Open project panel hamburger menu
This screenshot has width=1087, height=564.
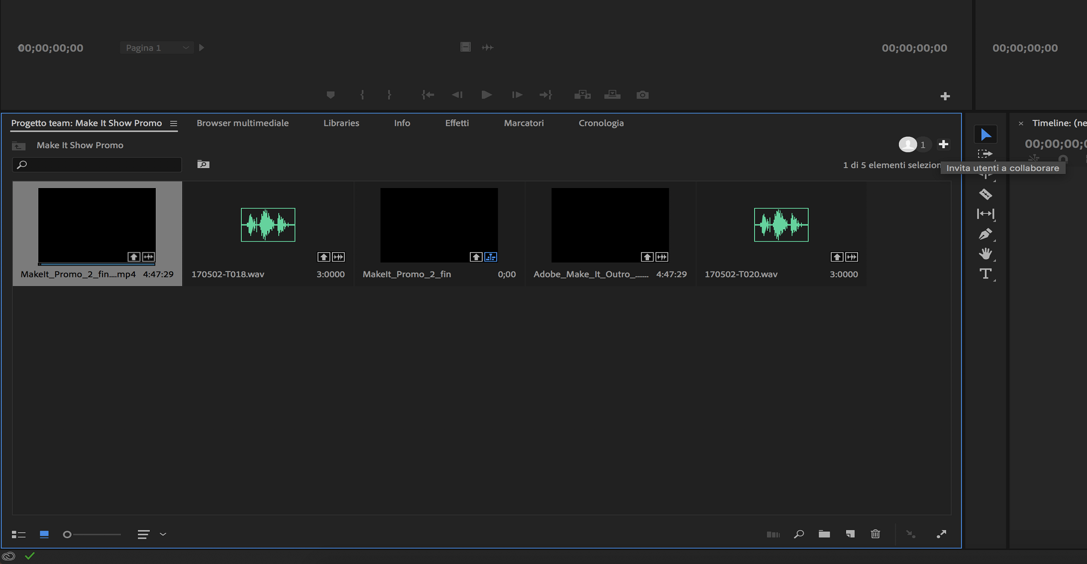(x=173, y=123)
